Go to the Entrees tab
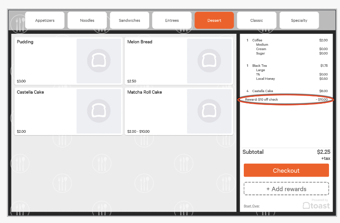340x223 pixels. [172, 20]
